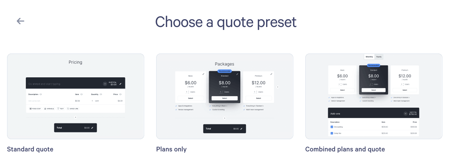This screenshot has height=163, width=450.
Task: Expand the chevron in Pricing header bar
Action: point(105,84)
